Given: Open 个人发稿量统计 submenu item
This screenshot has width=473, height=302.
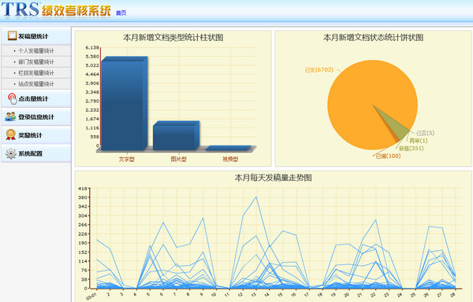Looking at the screenshot, I should [36, 51].
